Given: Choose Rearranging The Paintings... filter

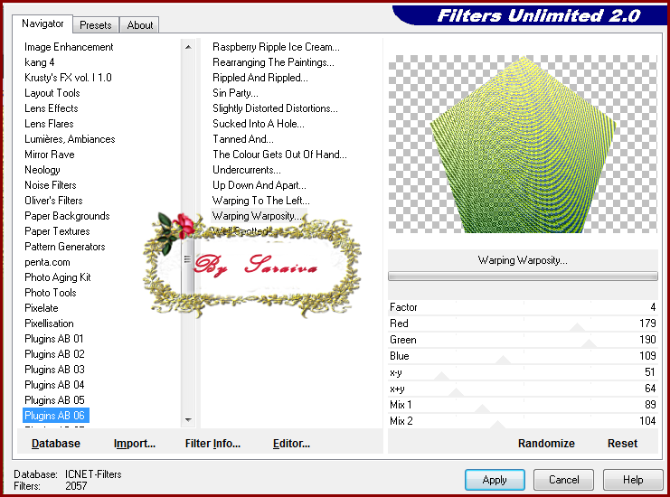Looking at the screenshot, I should click(x=273, y=62).
